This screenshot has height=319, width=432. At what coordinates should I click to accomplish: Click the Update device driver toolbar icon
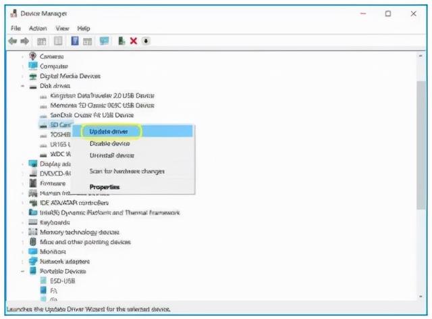122,41
